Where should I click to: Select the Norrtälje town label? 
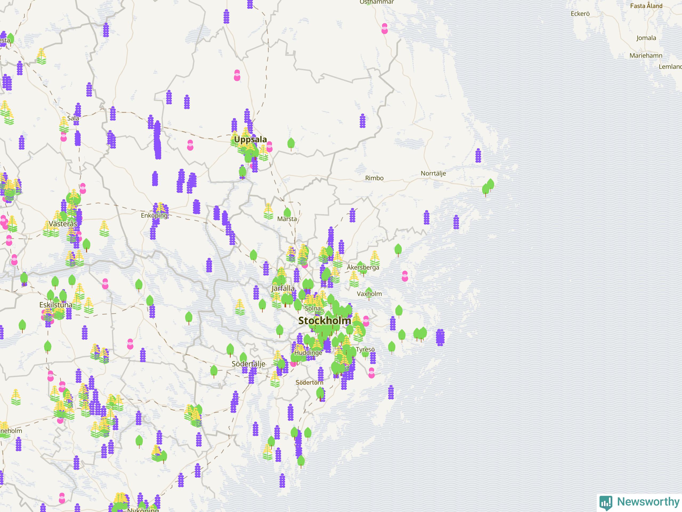[433, 173]
